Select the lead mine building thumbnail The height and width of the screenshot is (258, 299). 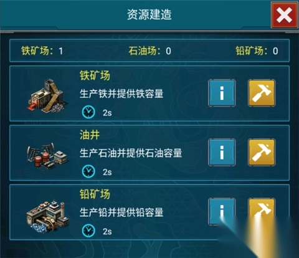click(x=47, y=216)
